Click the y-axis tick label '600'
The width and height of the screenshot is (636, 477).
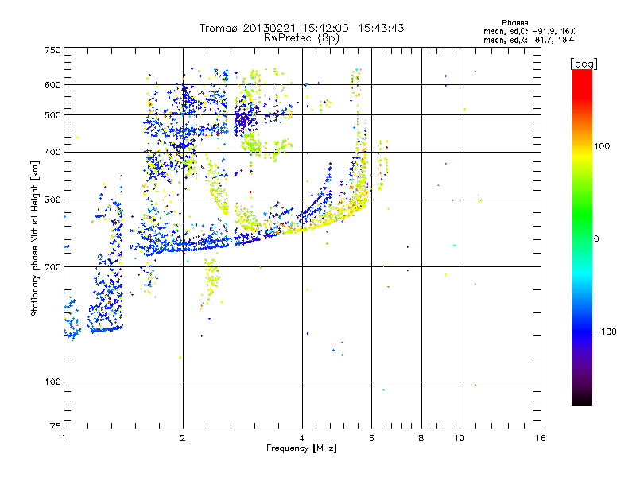coord(52,85)
